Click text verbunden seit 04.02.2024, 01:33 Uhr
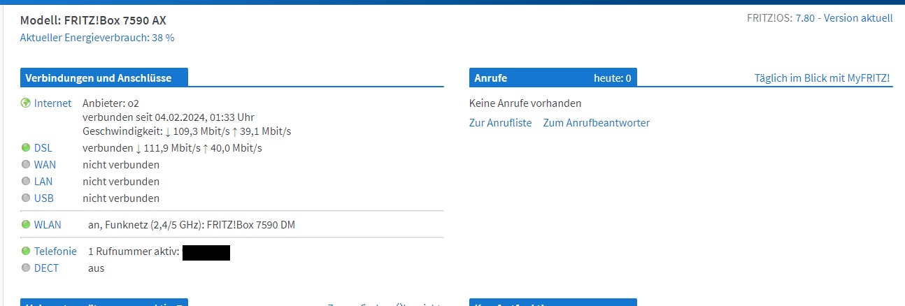905x306 pixels. pos(169,117)
